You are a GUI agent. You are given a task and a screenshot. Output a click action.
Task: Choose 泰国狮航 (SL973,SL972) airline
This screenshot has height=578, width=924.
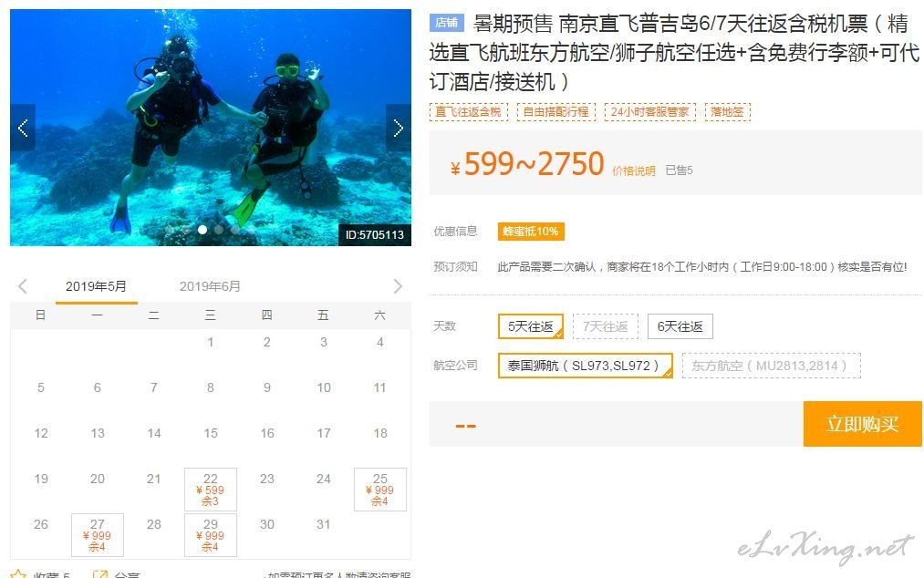pyautogui.click(x=586, y=366)
